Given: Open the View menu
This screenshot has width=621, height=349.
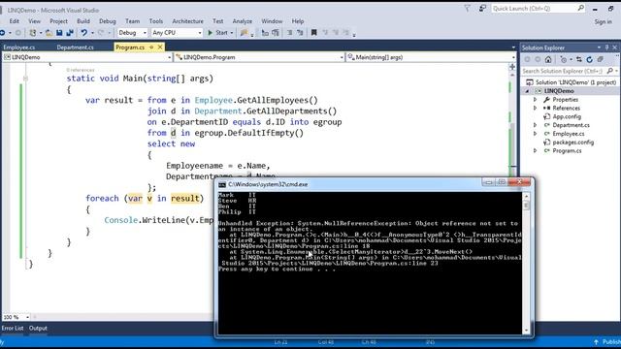Looking at the screenshot, I should coord(35,21).
